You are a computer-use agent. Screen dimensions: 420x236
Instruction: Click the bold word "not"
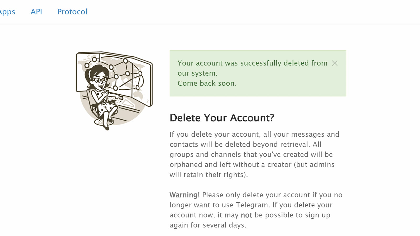point(246,215)
